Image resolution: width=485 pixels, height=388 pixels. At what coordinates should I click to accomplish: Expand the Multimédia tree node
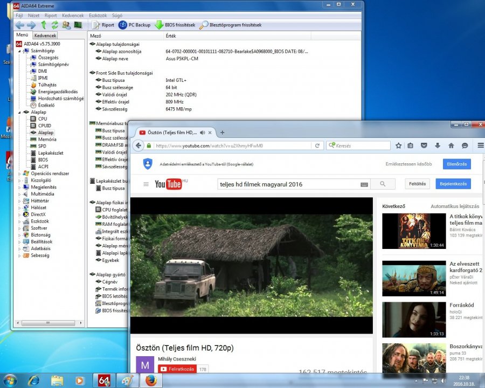[19, 194]
